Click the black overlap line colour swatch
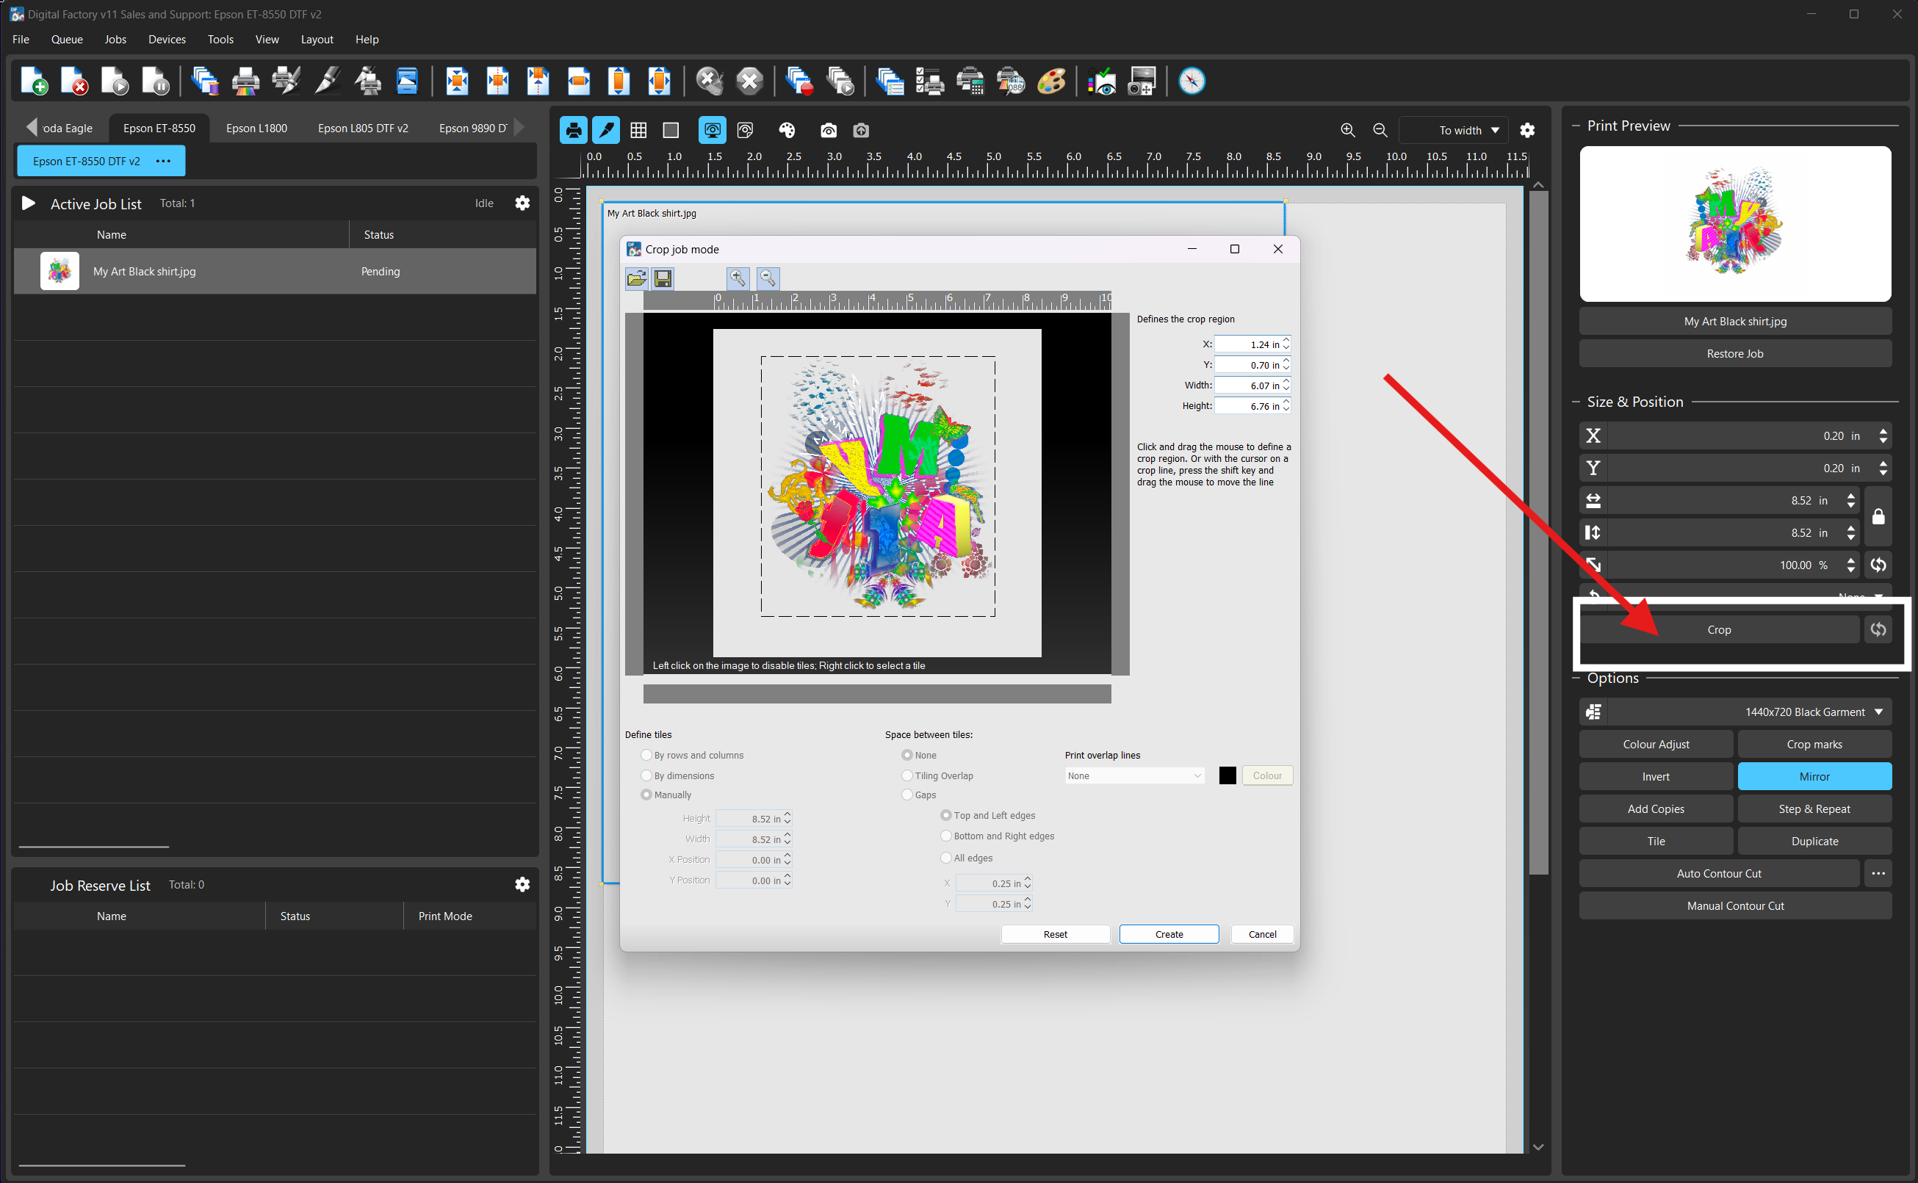Viewport: 1918px width, 1183px height. click(x=1227, y=775)
